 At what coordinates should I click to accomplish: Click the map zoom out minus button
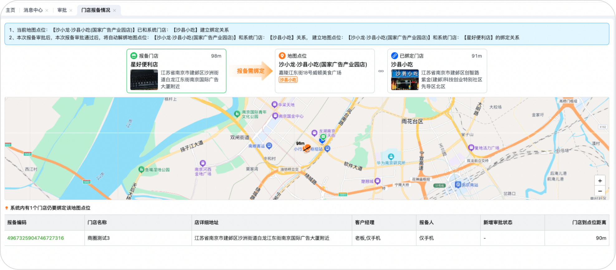(x=600, y=191)
